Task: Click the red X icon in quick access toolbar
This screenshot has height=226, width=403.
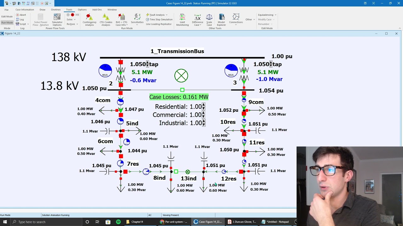Action: (42, 3)
